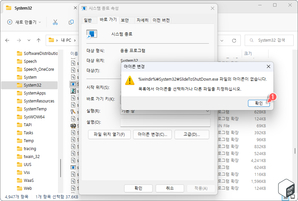The image size is (298, 201).
Task: Cut the selected file using scissors icon
Action: (55, 22)
